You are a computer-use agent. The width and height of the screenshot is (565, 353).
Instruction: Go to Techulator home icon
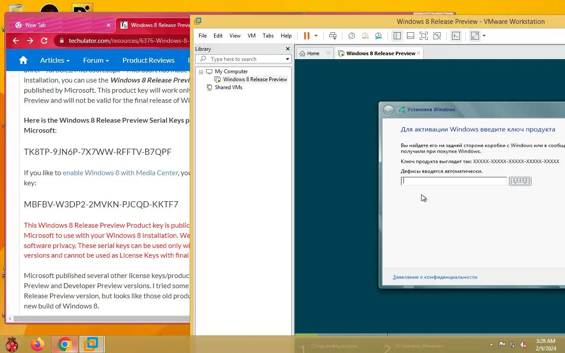click(x=23, y=60)
